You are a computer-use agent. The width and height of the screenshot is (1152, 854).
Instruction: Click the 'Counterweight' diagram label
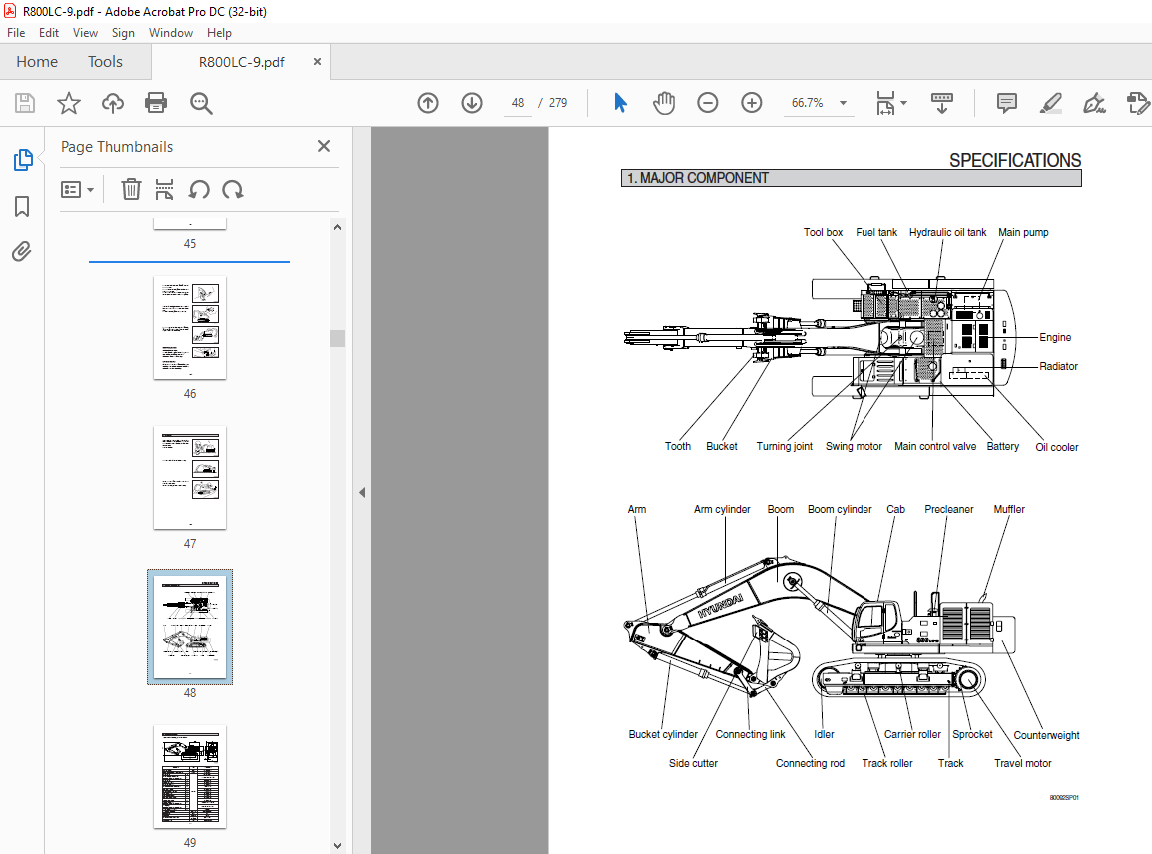coord(1046,735)
